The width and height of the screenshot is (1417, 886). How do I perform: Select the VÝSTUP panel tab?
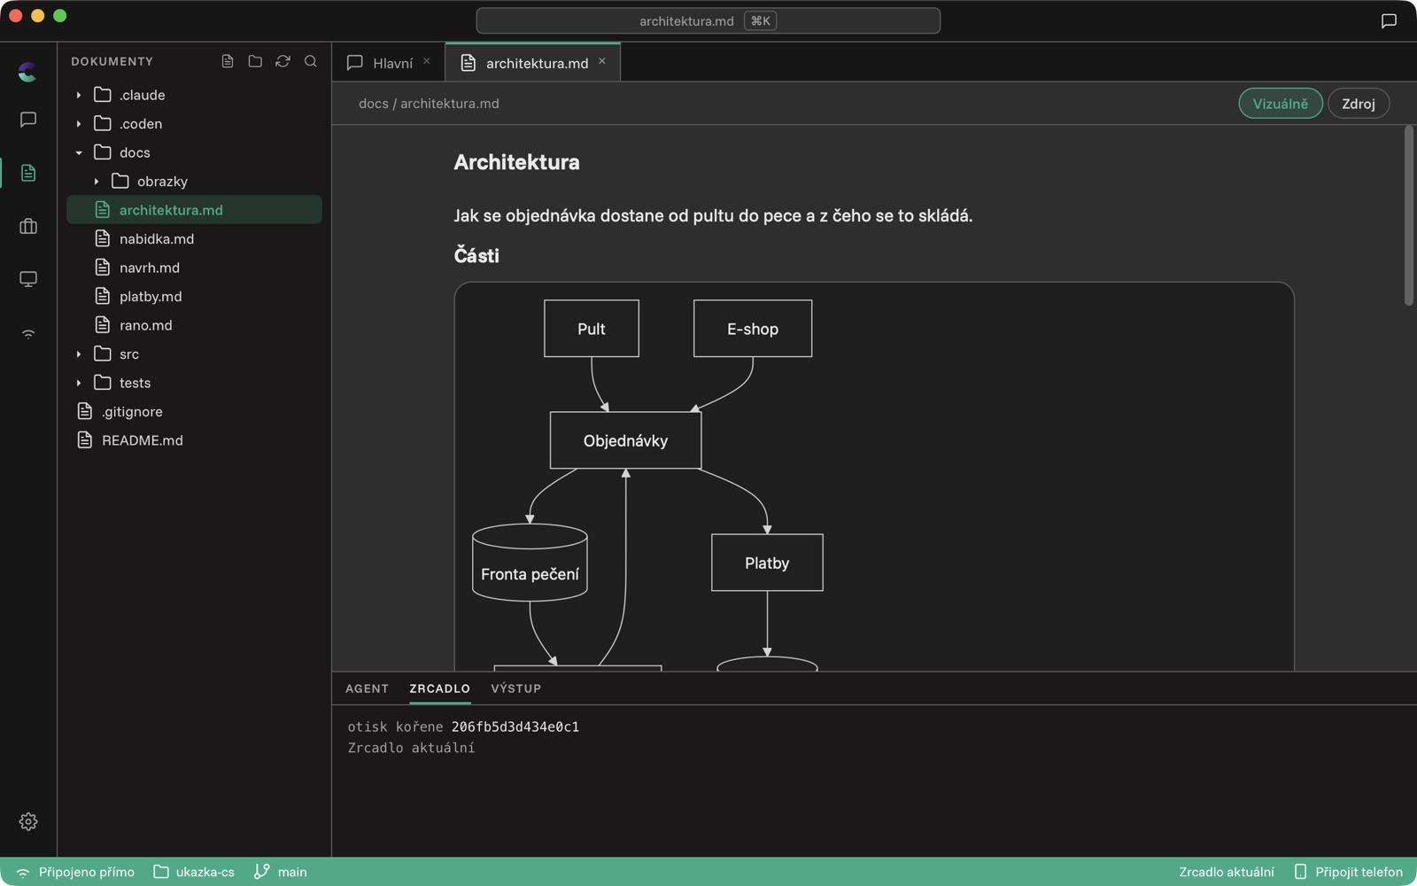click(515, 688)
